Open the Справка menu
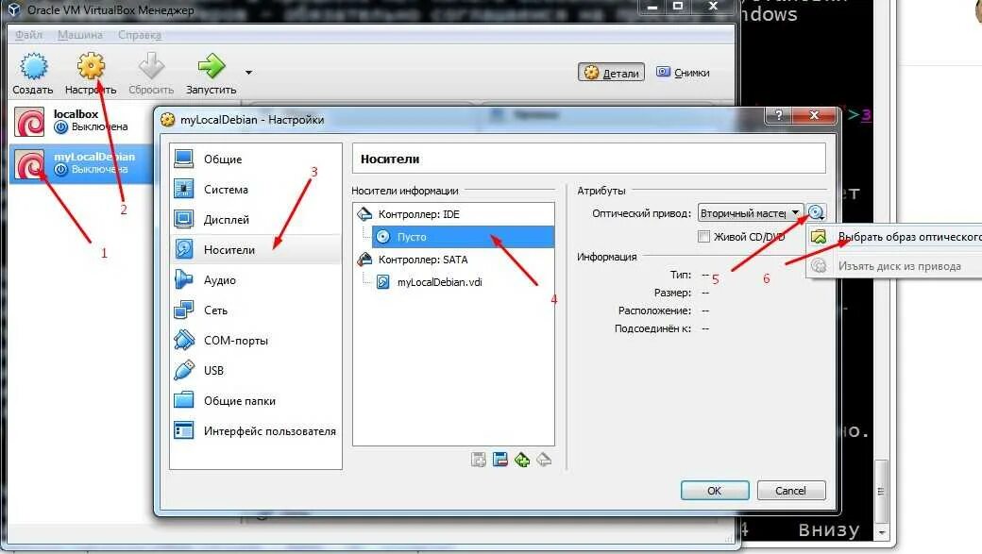982x554 pixels. point(140,35)
